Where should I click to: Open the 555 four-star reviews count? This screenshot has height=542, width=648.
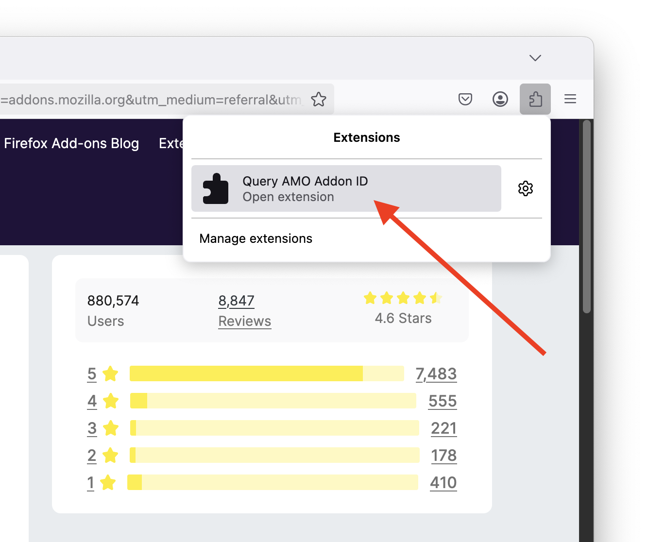tap(443, 401)
